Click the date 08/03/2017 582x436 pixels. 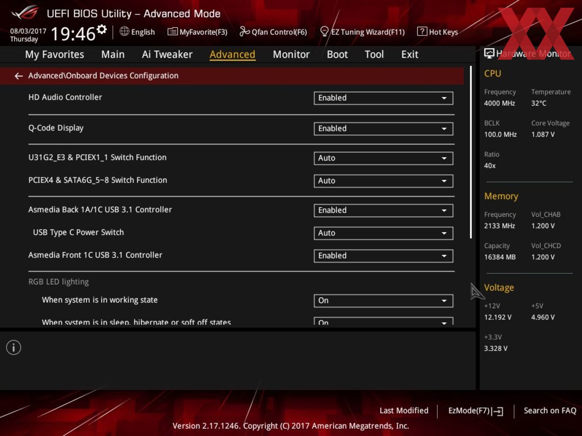tap(28, 31)
